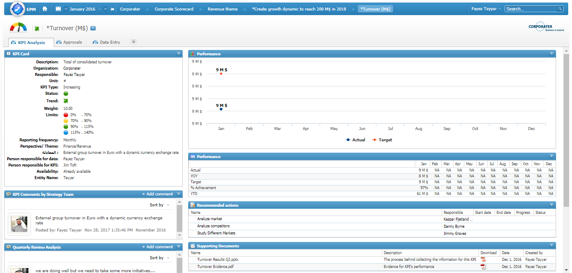Screen dimensions: 572x273
Task: Collapse the KPI Card panel menu arrow
Action: [179, 54]
